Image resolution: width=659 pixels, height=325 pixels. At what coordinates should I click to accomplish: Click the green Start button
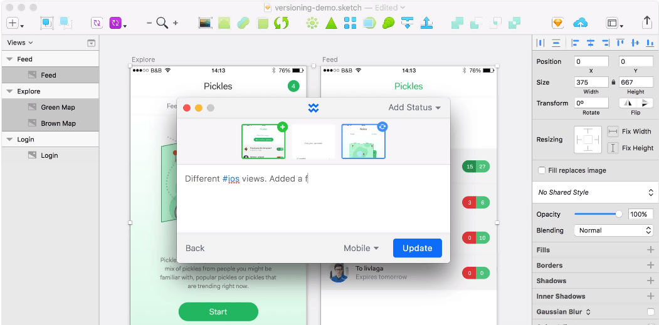click(218, 312)
